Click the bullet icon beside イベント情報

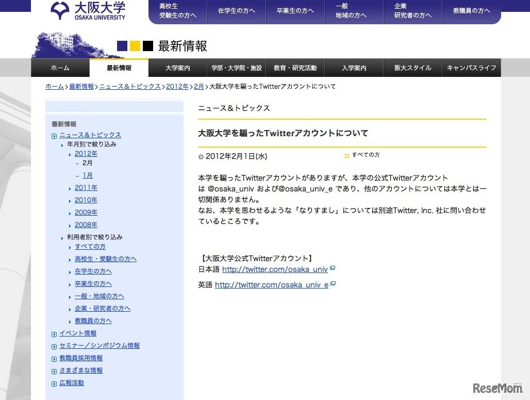pyautogui.click(x=54, y=334)
